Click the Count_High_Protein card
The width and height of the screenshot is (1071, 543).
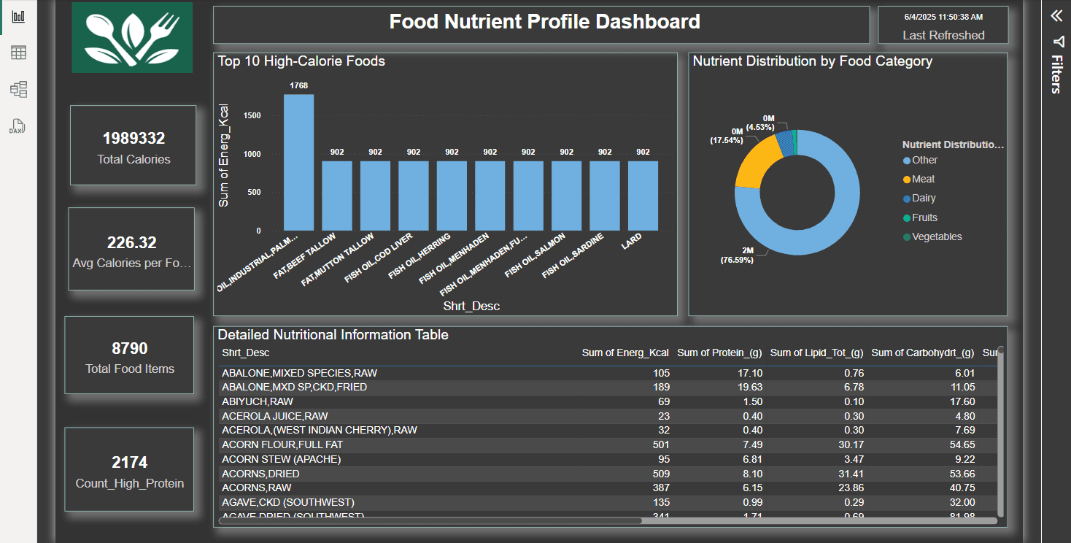[129, 469]
